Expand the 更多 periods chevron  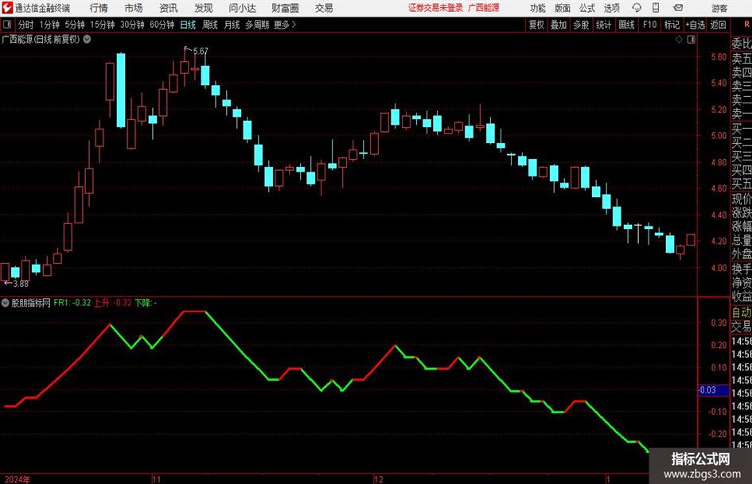(x=294, y=25)
